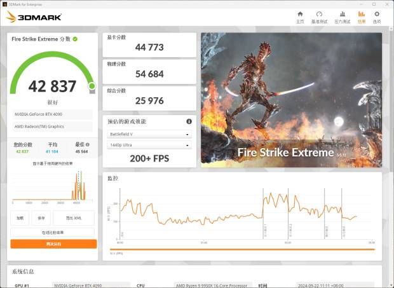The image size is (394, 288).
Task: Click the NVIDIA GeForce RTX 4090 field under gauge
Action: 53,114
